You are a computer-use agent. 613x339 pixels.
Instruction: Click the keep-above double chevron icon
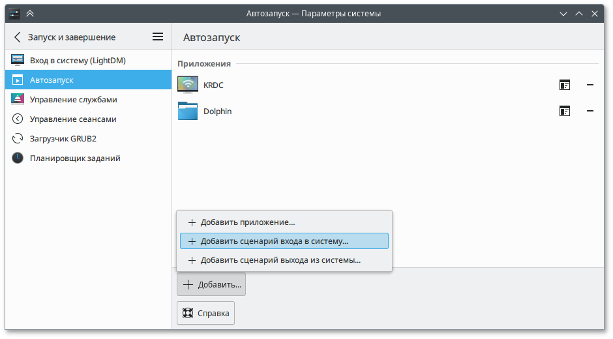point(30,14)
